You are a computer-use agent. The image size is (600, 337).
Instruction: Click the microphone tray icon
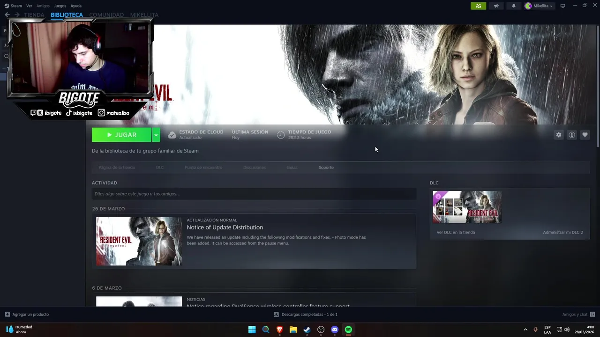(535, 330)
